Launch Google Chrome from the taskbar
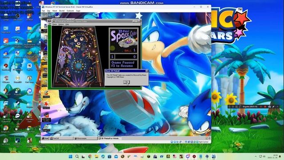Screen dimensions: 284x160 [90, 156]
